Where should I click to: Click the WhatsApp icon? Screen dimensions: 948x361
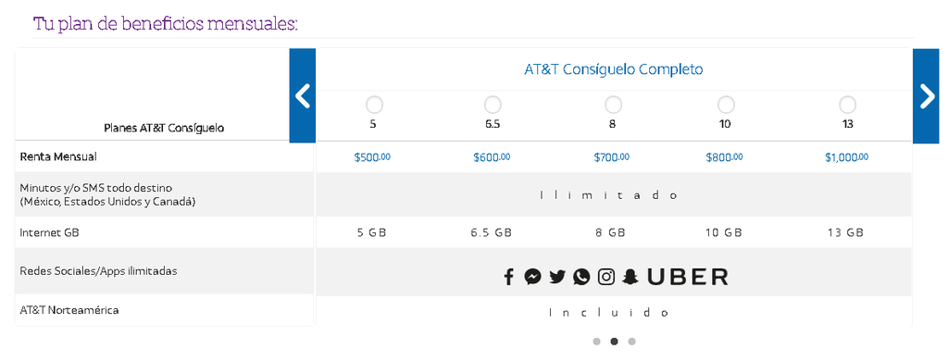(x=581, y=277)
